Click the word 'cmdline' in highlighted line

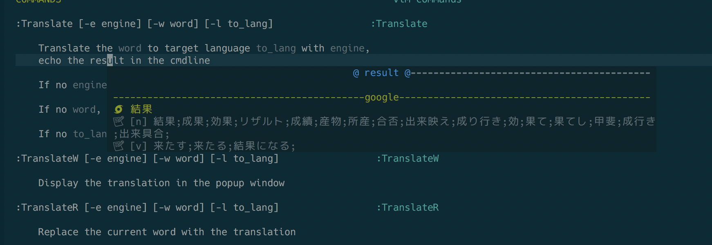tap(190, 60)
